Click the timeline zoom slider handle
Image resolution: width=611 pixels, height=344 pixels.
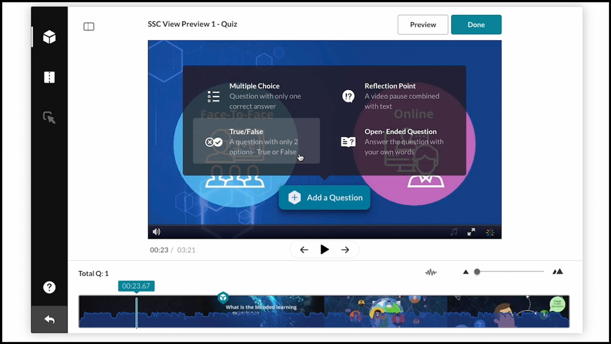477,272
